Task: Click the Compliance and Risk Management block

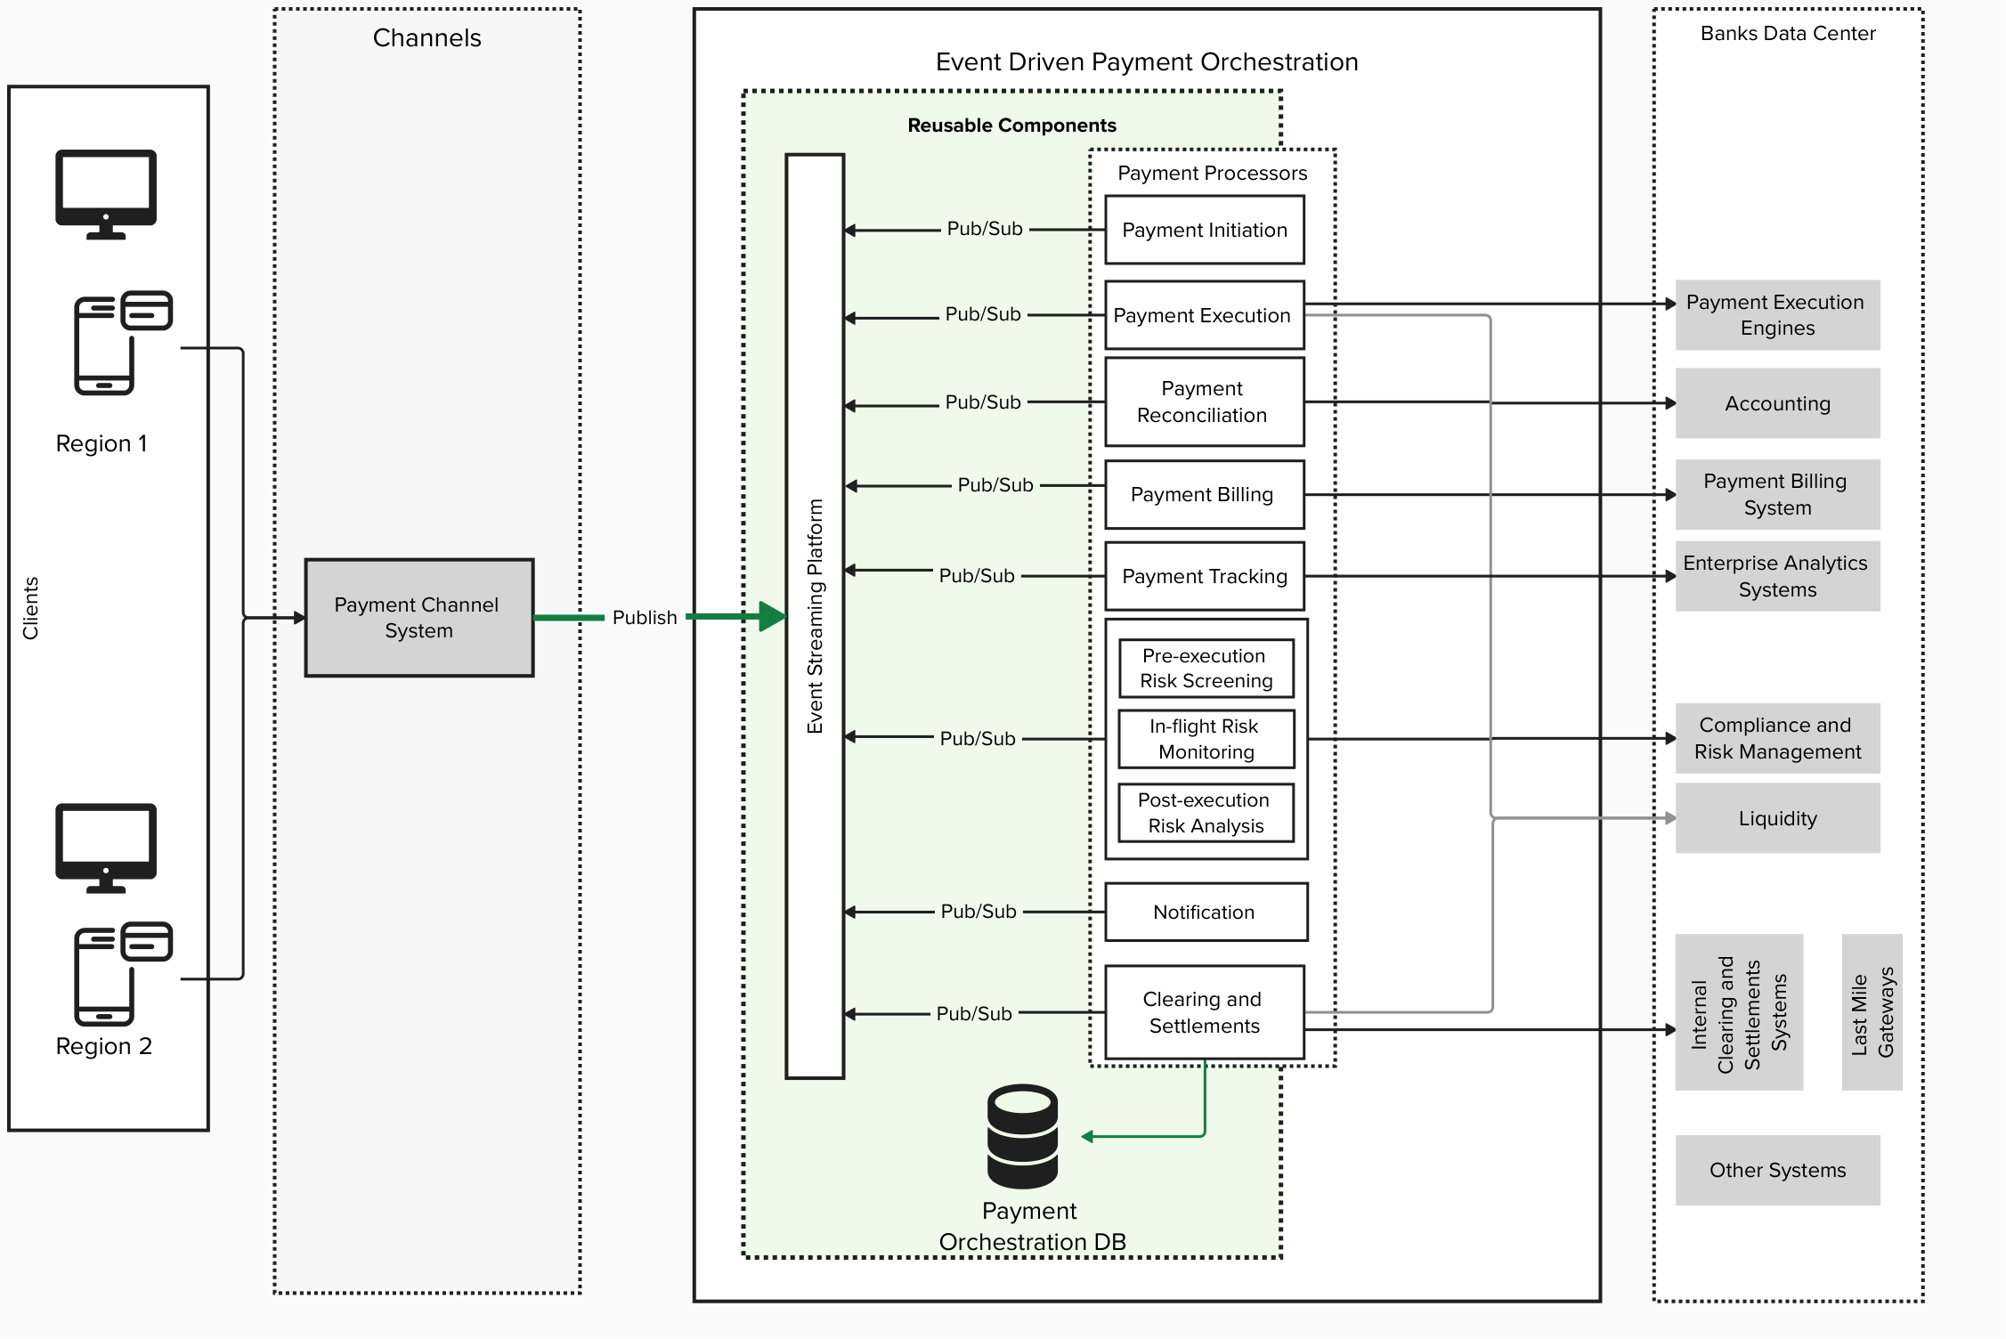Action: click(x=1777, y=739)
